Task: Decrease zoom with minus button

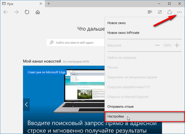Action: click(x=157, y=45)
